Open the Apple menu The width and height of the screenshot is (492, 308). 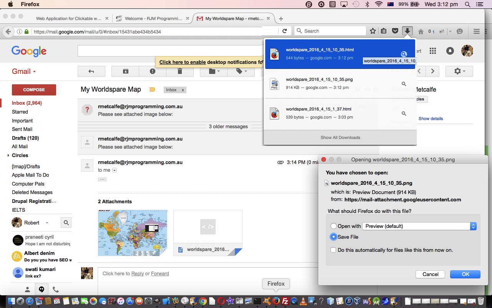(10, 4)
